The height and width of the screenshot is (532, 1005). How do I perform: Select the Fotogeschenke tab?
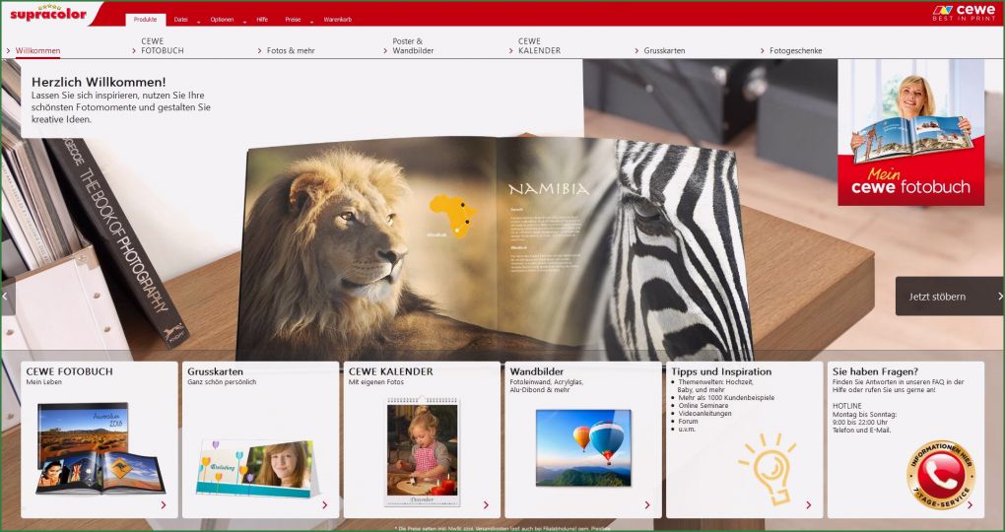point(795,50)
